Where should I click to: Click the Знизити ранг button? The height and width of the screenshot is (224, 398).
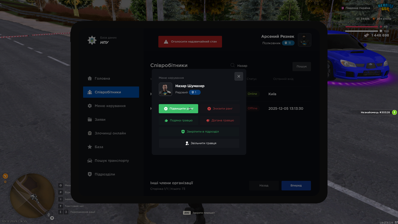pyautogui.click(x=220, y=109)
